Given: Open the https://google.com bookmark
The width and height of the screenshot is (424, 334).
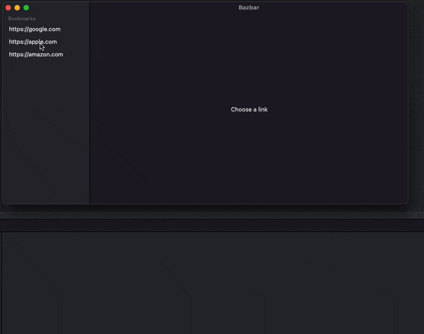Looking at the screenshot, I should [x=35, y=29].
